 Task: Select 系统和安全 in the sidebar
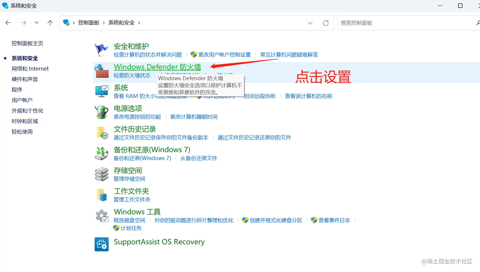pyautogui.click(x=25, y=58)
